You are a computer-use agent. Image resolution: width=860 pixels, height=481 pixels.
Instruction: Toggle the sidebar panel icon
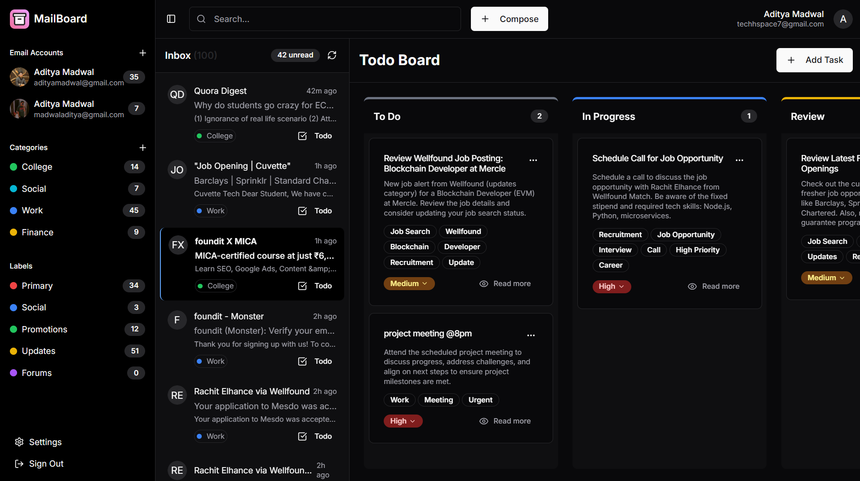[171, 19]
